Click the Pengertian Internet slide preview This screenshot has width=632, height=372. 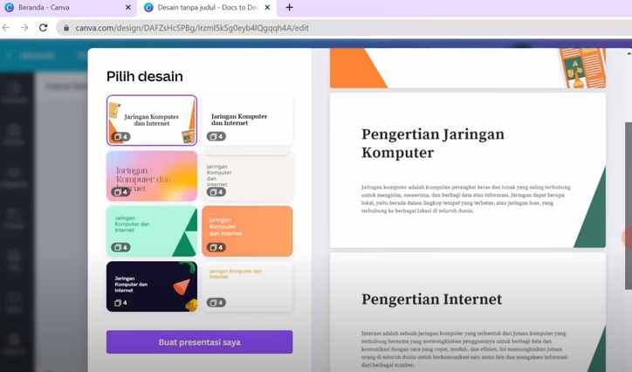[x=468, y=313]
